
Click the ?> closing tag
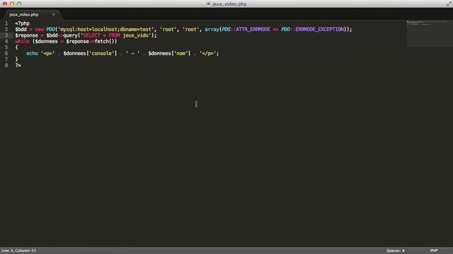tap(18, 66)
